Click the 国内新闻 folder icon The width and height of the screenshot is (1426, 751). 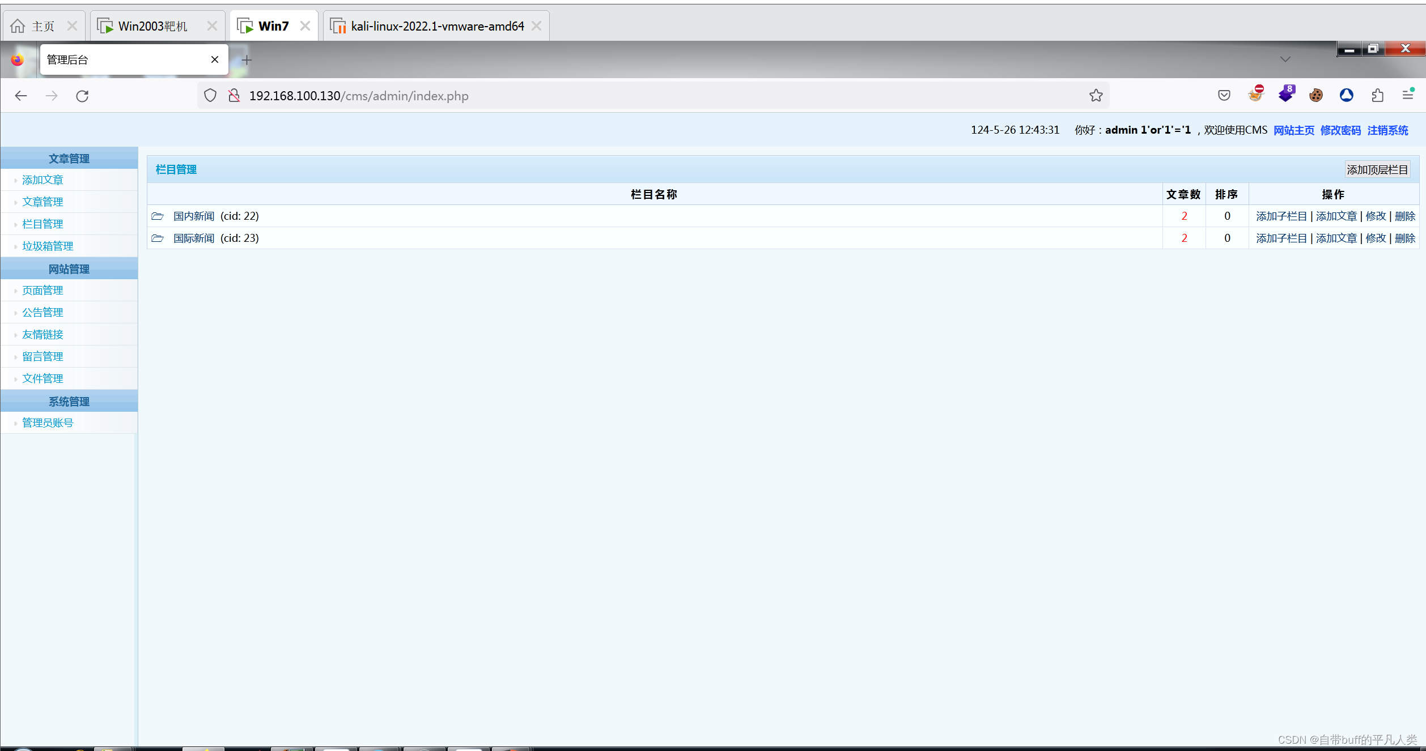(x=158, y=216)
